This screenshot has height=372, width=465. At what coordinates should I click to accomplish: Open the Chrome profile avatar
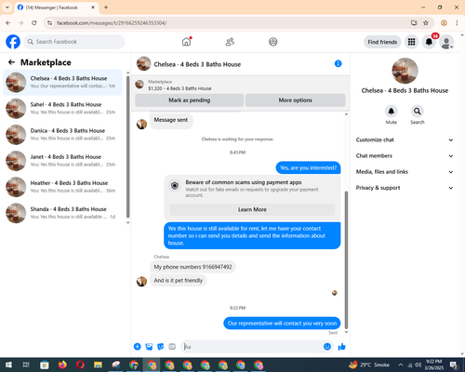(x=444, y=23)
